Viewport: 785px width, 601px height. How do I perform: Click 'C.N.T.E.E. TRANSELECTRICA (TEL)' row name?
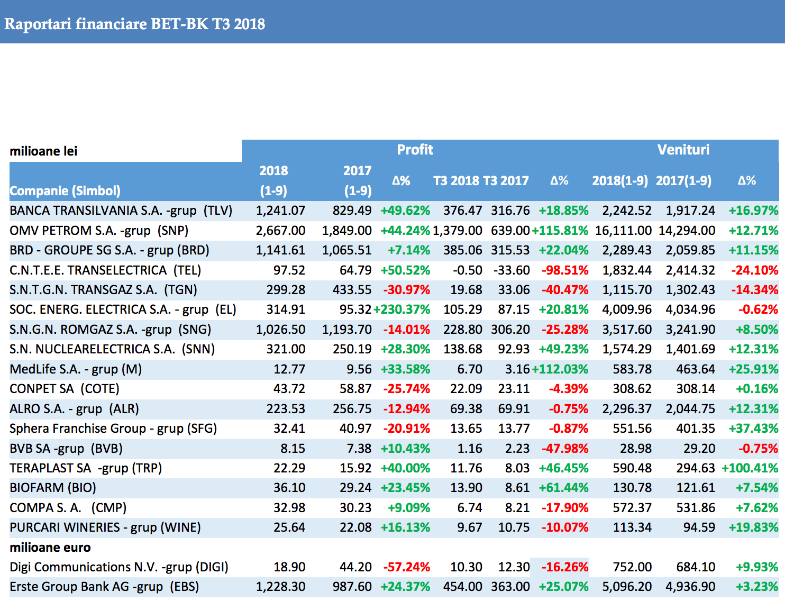tap(105, 270)
